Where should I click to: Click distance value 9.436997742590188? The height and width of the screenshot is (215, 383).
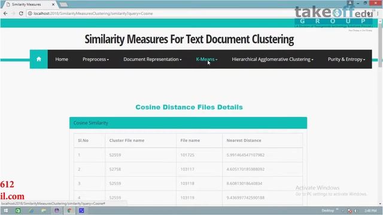pyautogui.click(x=245, y=198)
